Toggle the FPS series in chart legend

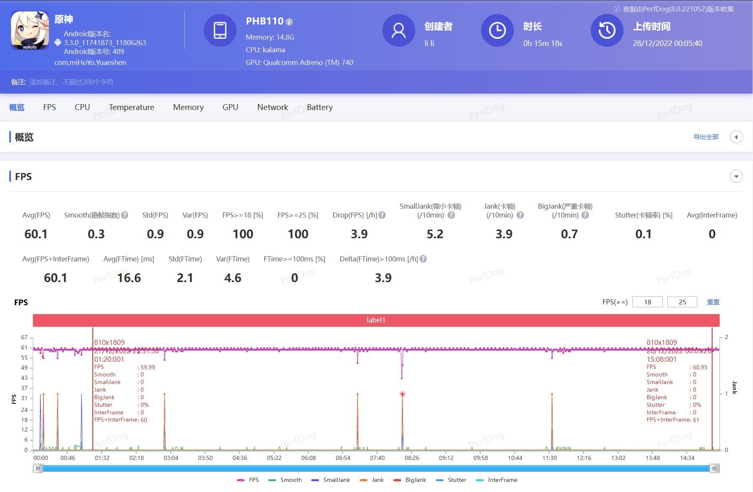click(248, 480)
